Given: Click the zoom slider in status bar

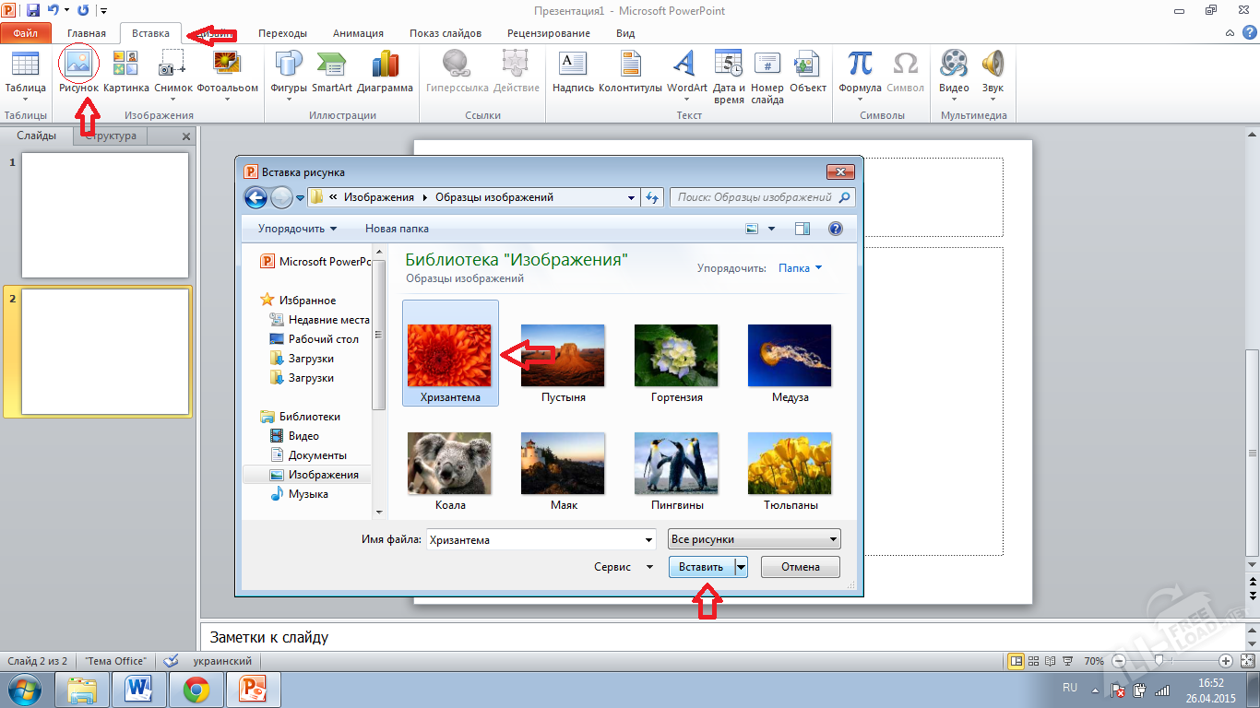Looking at the screenshot, I should coord(1159,661).
